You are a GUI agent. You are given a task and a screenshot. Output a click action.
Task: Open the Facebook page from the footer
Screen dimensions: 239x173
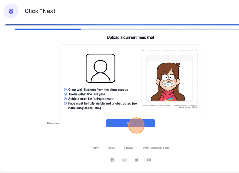[x=112, y=160]
